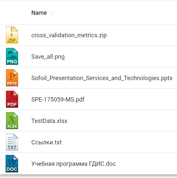This screenshot has height=178, width=177.
Task: Select the orange PPTX presentation icon
Action: [x=12, y=78]
